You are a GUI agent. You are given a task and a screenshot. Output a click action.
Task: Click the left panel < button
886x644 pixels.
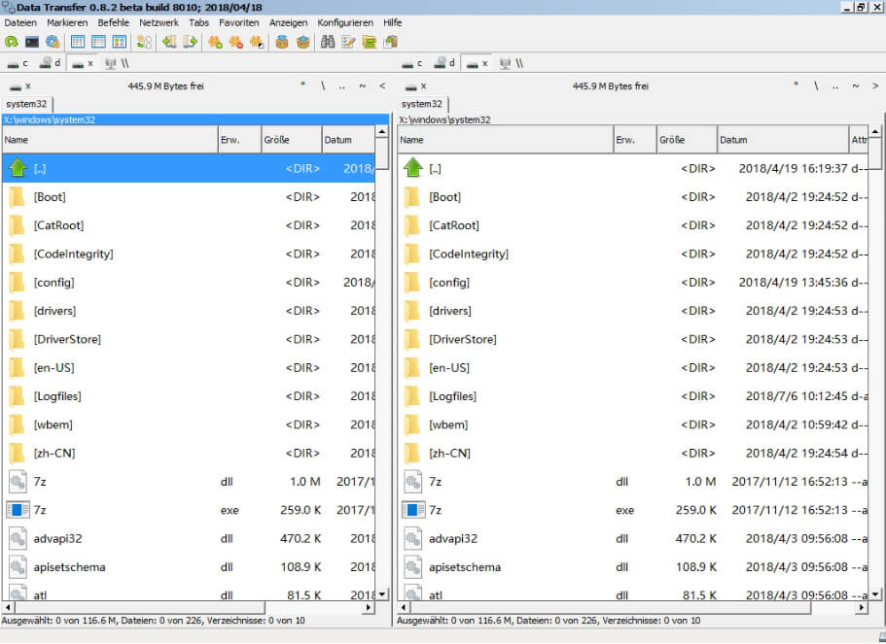(382, 85)
